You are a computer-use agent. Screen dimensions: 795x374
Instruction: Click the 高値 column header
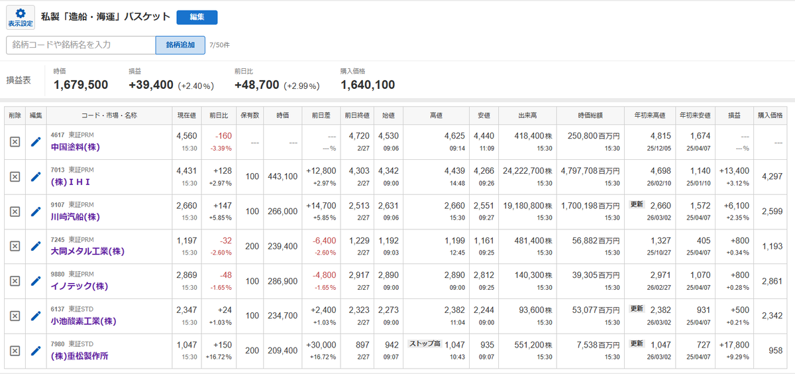click(437, 115)
